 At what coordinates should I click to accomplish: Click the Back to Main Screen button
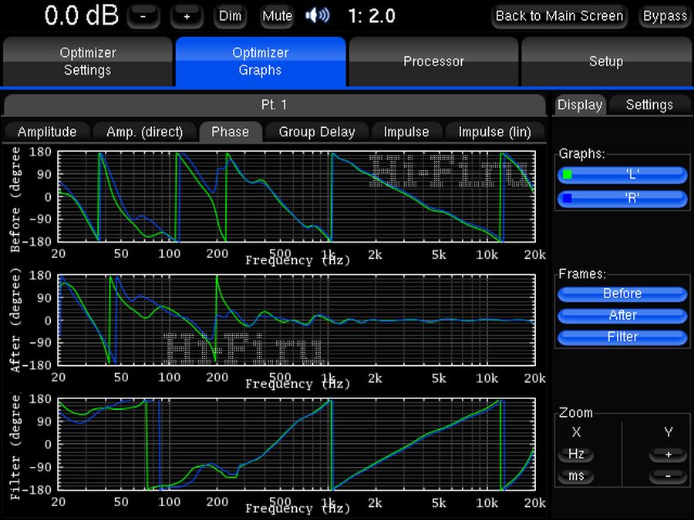point(559,15)
